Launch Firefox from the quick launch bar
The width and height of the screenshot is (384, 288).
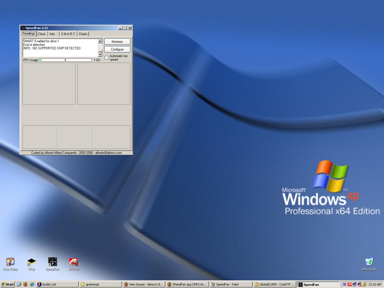click(26, 284)
